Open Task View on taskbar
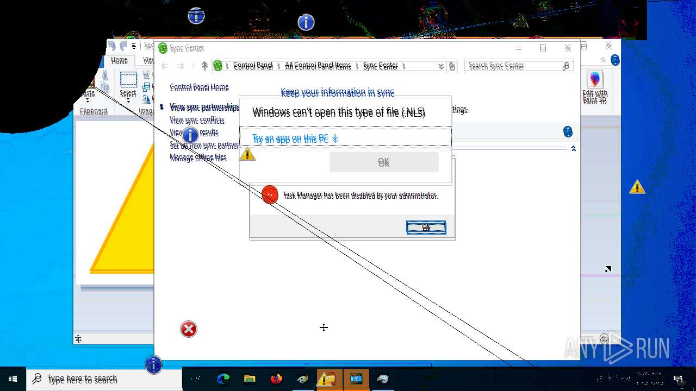Image resolution: width=696 pixels, height=391 pixels. pyautogui.click(x=196, y=379)
